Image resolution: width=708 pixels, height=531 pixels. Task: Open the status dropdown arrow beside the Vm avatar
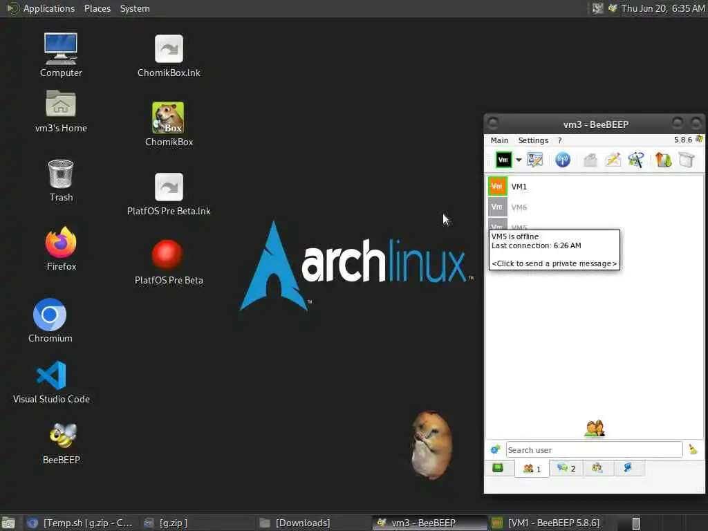click(x=519, y=160)
